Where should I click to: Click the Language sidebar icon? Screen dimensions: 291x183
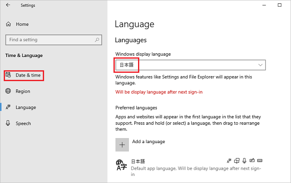(8, 107)
